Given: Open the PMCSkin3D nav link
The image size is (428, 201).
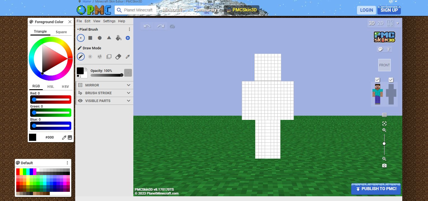Looking at the screenshot, I should (x=242, y=10).
